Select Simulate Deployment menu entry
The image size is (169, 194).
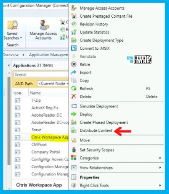99,106
